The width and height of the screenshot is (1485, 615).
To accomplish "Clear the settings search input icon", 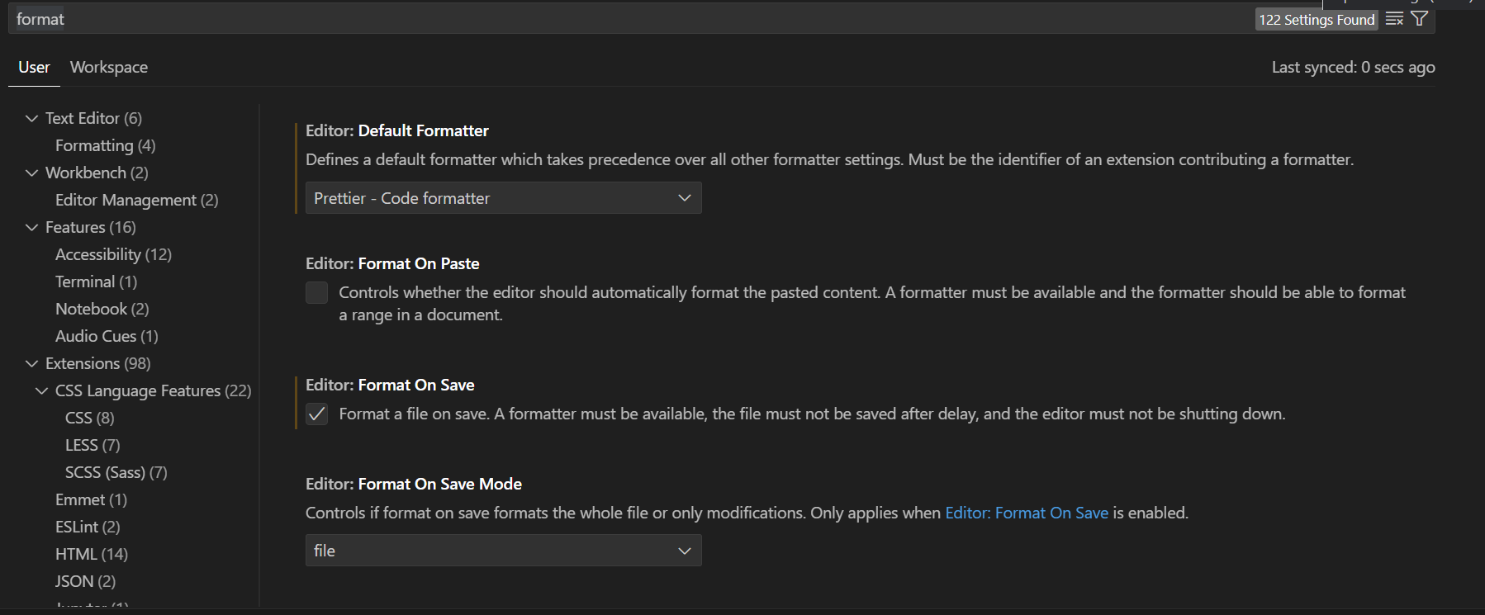I will coord(1394,19).
